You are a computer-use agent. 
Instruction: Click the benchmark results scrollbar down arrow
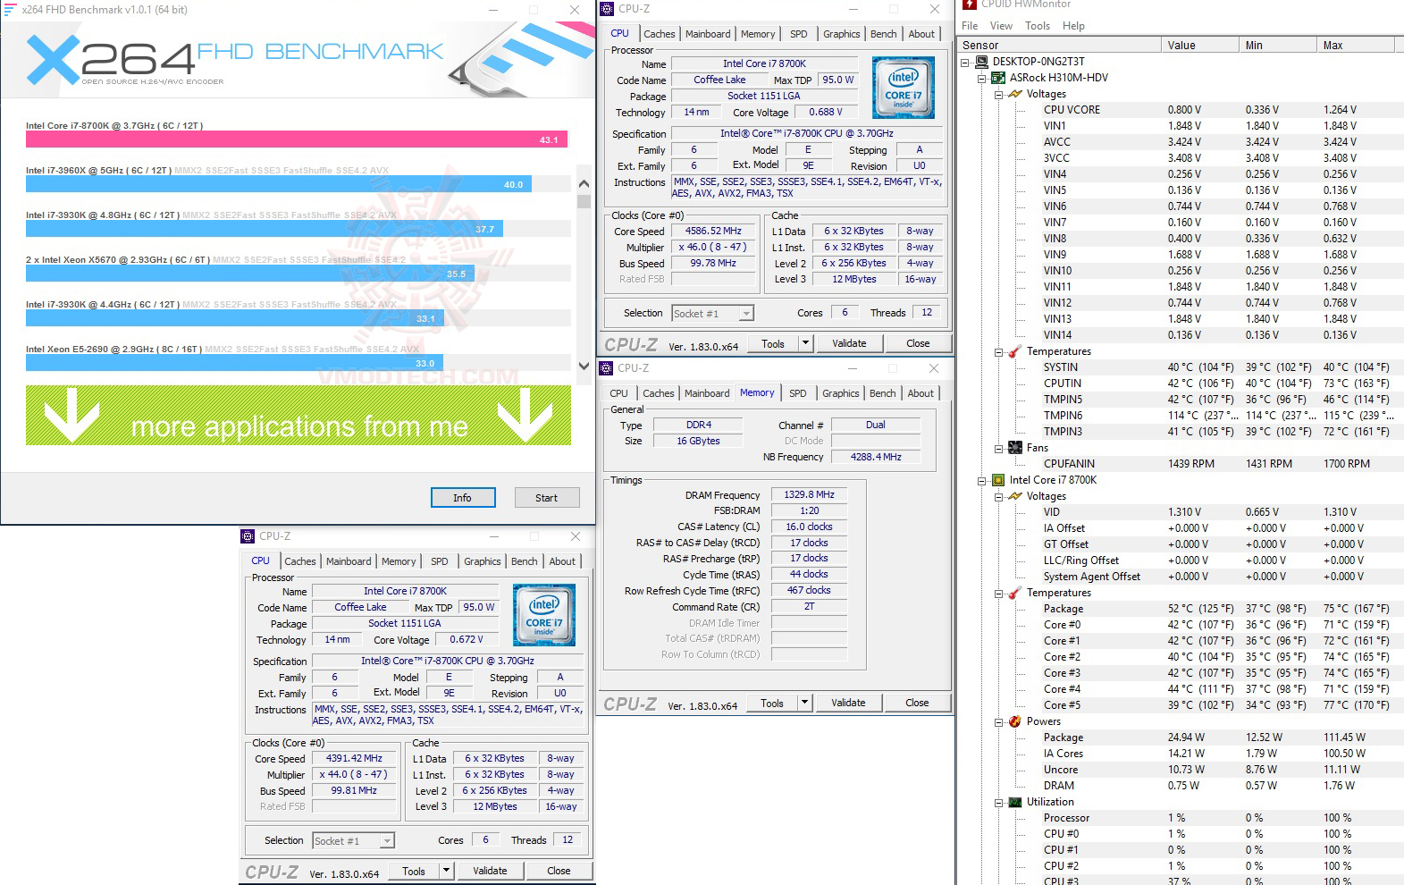[x=584, y=366]
